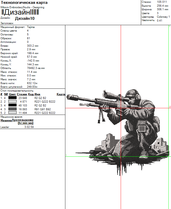Click the machine format value Tajima
171x209 pixels.
[31, 27]
